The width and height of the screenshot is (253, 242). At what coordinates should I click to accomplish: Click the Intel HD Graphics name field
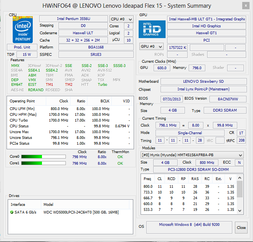[x=206, y=26]
